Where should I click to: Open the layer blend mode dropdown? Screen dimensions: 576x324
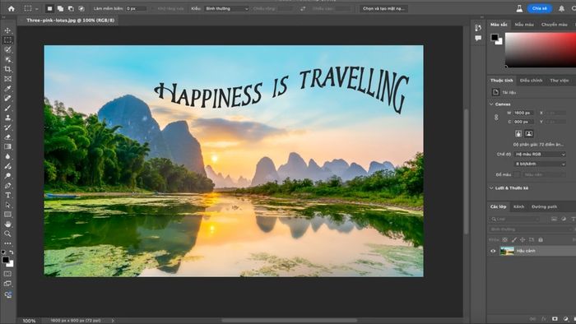pos(531,229)
